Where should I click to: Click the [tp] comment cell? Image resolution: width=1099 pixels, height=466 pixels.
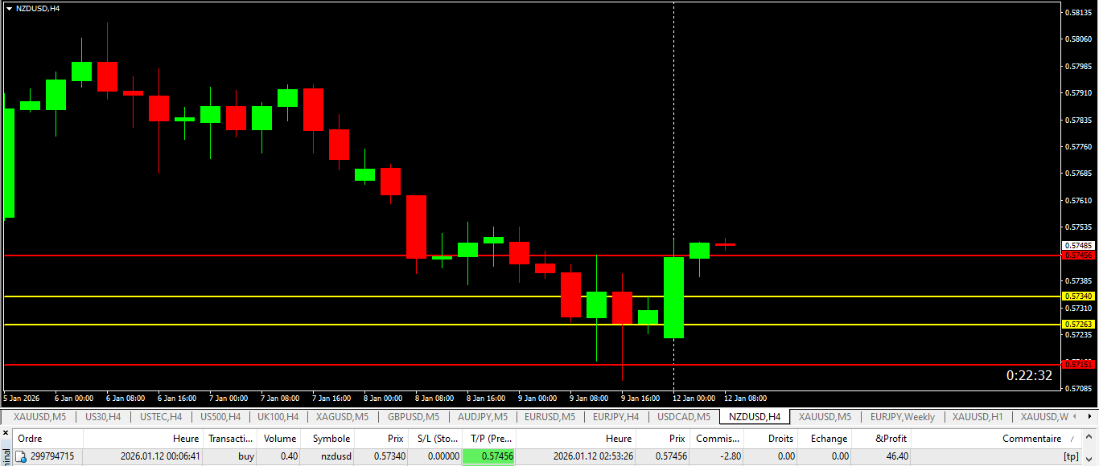[x=997, y=456]
